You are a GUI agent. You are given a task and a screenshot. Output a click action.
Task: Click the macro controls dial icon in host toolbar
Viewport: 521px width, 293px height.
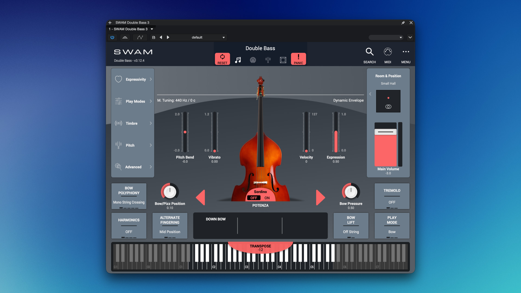125,37
